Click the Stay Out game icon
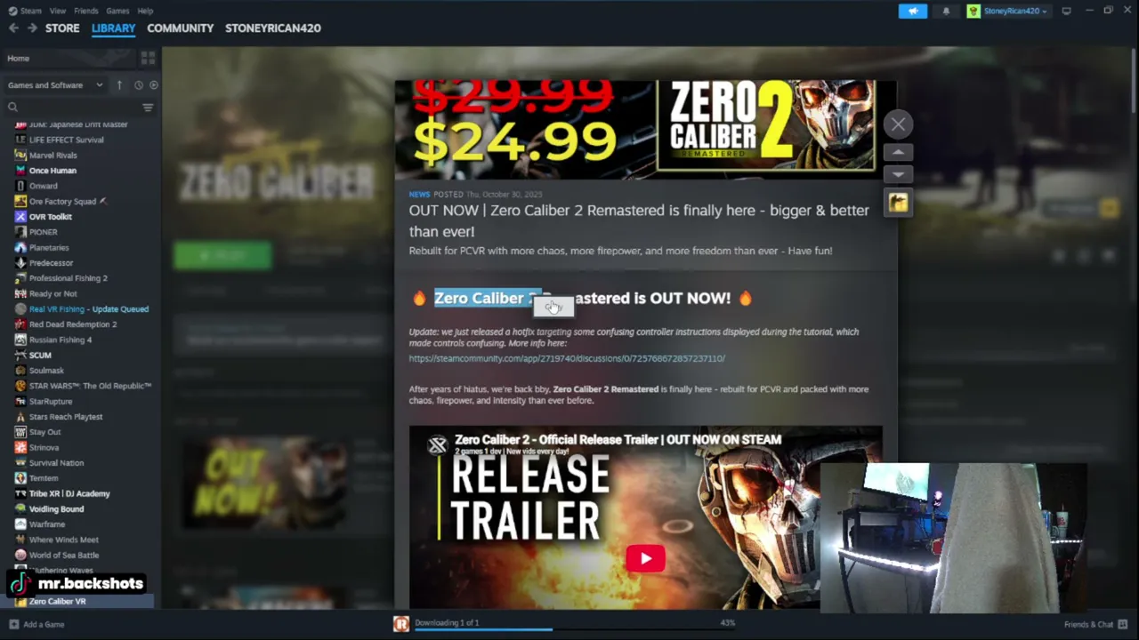 [x=20, y=432]
